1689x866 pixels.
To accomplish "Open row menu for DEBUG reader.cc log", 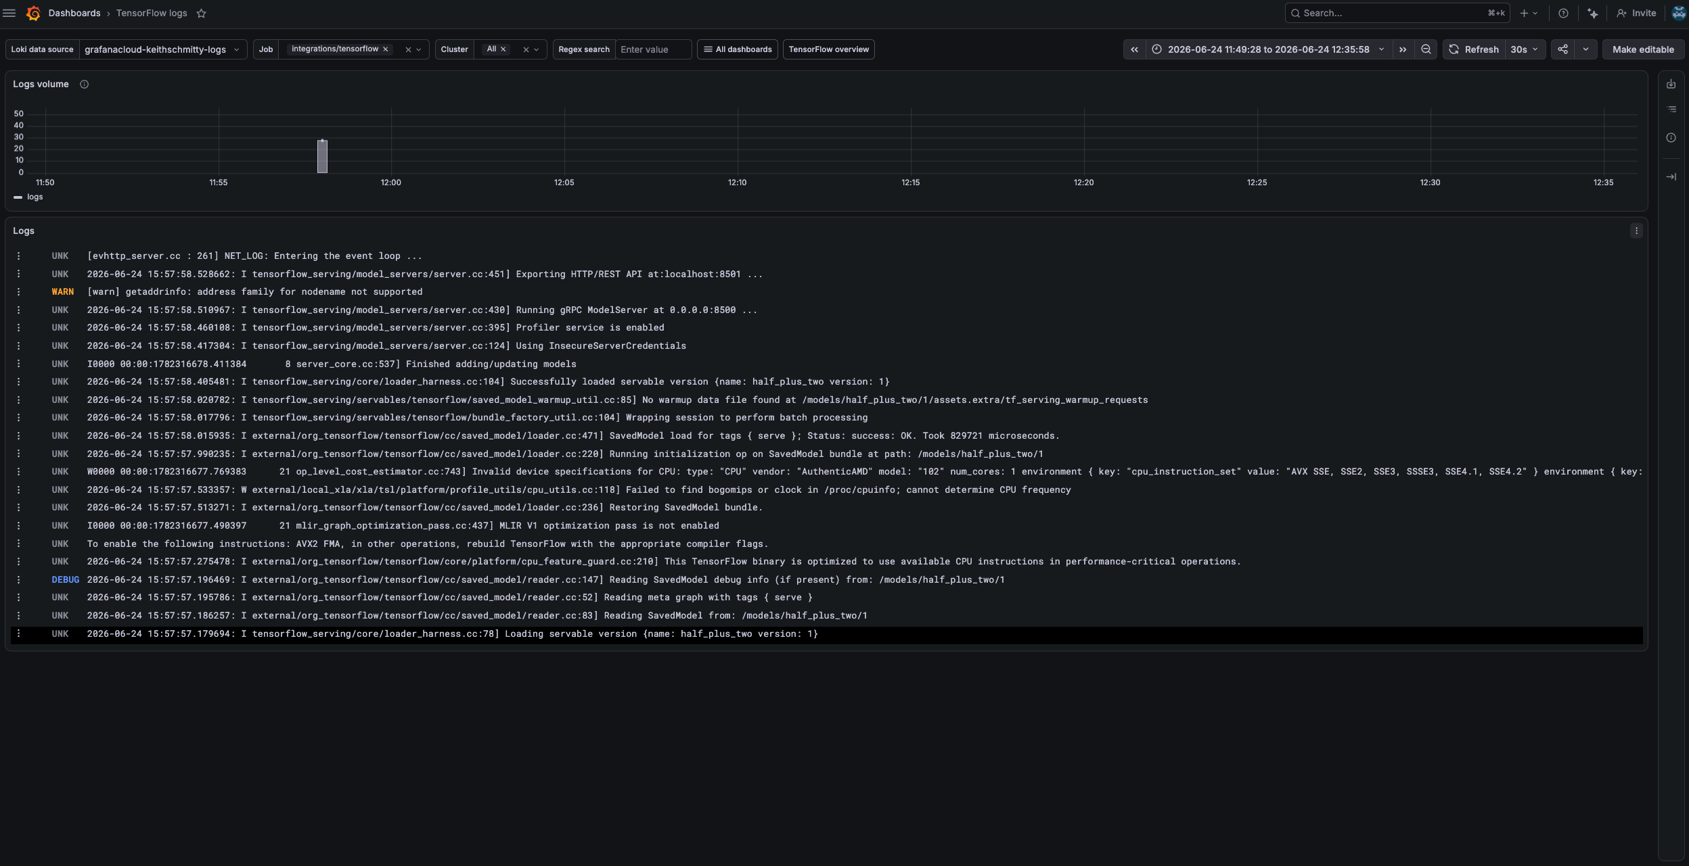I will pyautogui.click(x=18, y=580).
